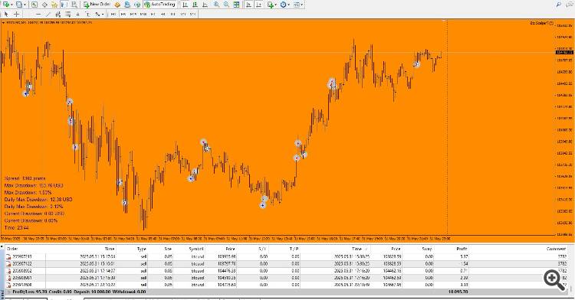Select order row with open price 104476.58
This screenshot has height=300, width=575.
click(x=287, y=271)
